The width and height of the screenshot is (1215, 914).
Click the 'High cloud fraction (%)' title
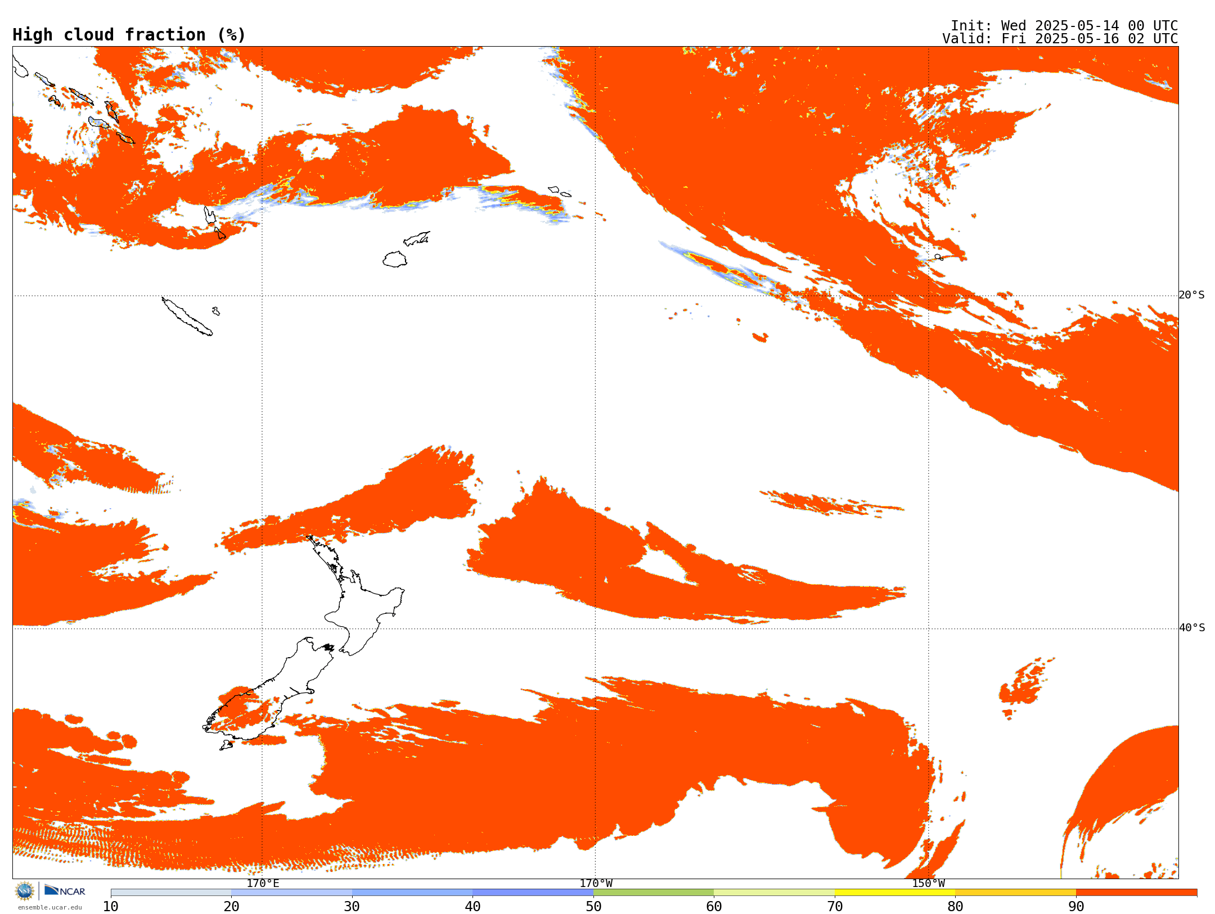tap(129, 35)
